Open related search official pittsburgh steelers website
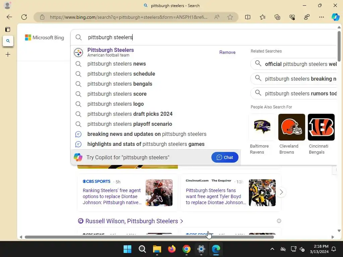This screenshot has height=257, width=343. coord(293,64)
